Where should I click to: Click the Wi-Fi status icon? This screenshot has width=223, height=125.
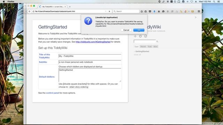point(192,1)
